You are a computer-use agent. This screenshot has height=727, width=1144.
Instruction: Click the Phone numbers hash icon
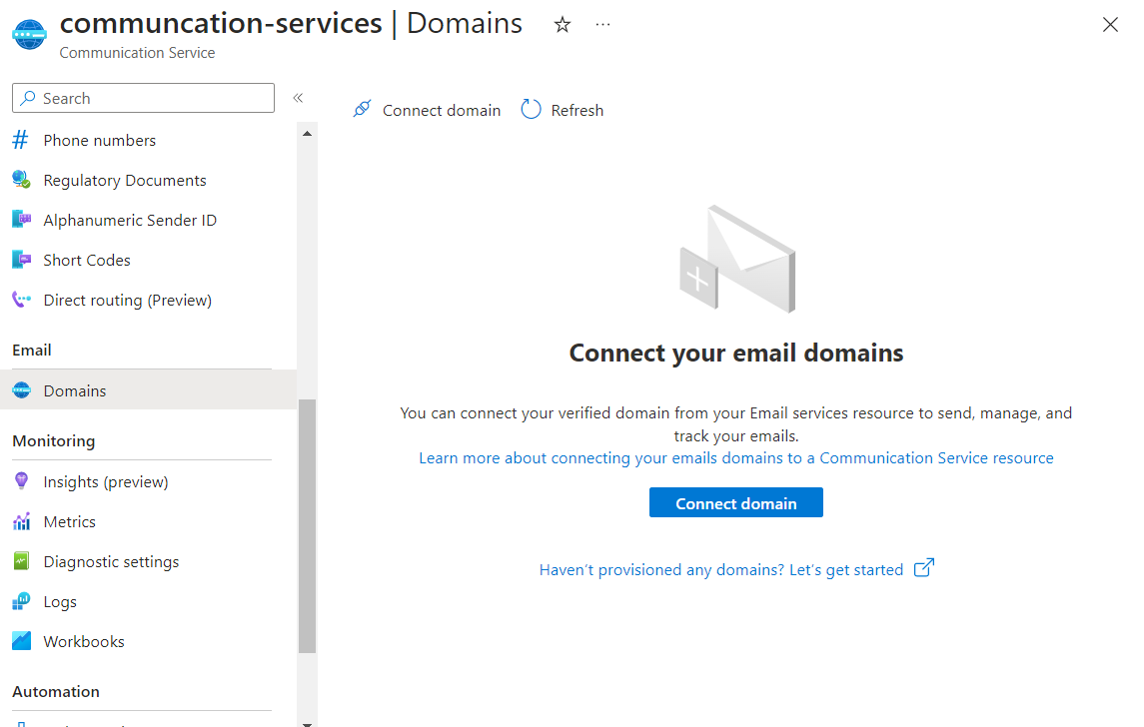coord(21,140)
